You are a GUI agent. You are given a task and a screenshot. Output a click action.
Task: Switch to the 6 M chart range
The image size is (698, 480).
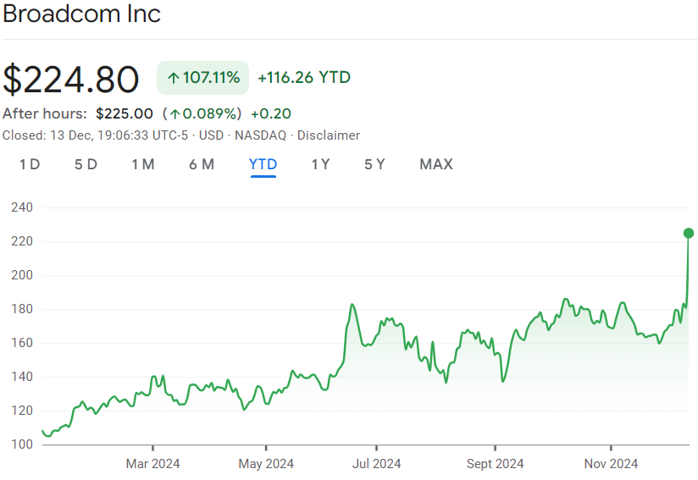[x=202, y=164]
